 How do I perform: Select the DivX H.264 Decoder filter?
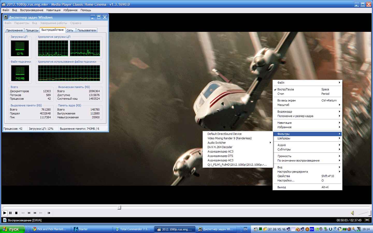238,147
